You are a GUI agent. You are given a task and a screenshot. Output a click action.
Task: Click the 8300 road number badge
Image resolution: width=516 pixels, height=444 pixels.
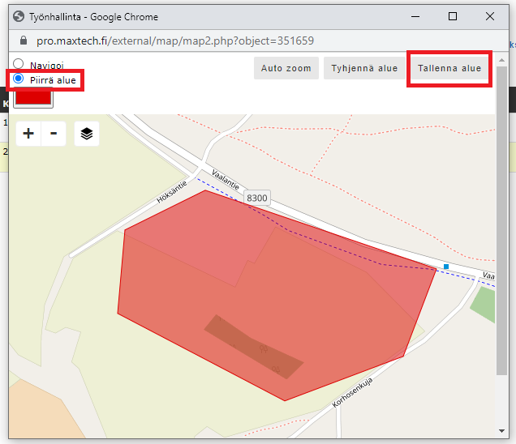257,198
